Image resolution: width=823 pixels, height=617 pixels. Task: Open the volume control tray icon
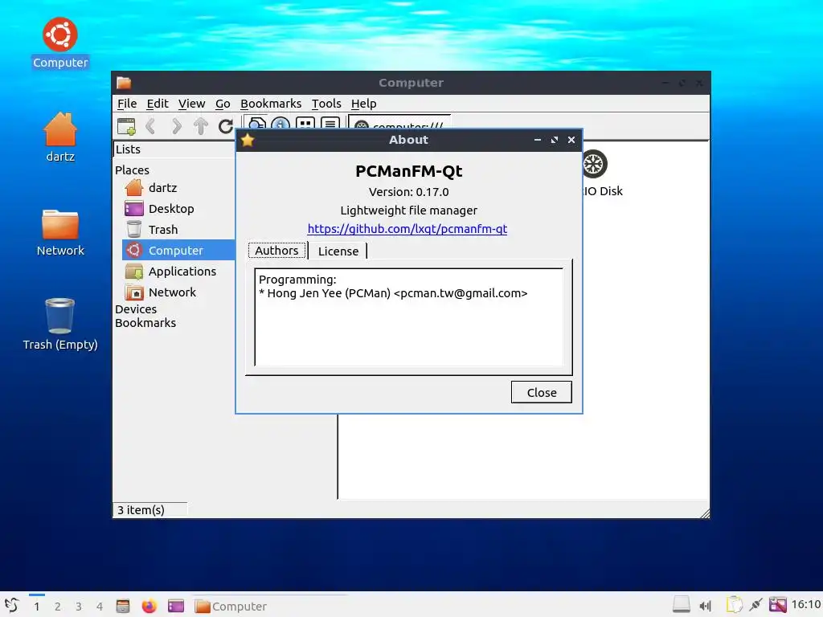tap(706, 606)
